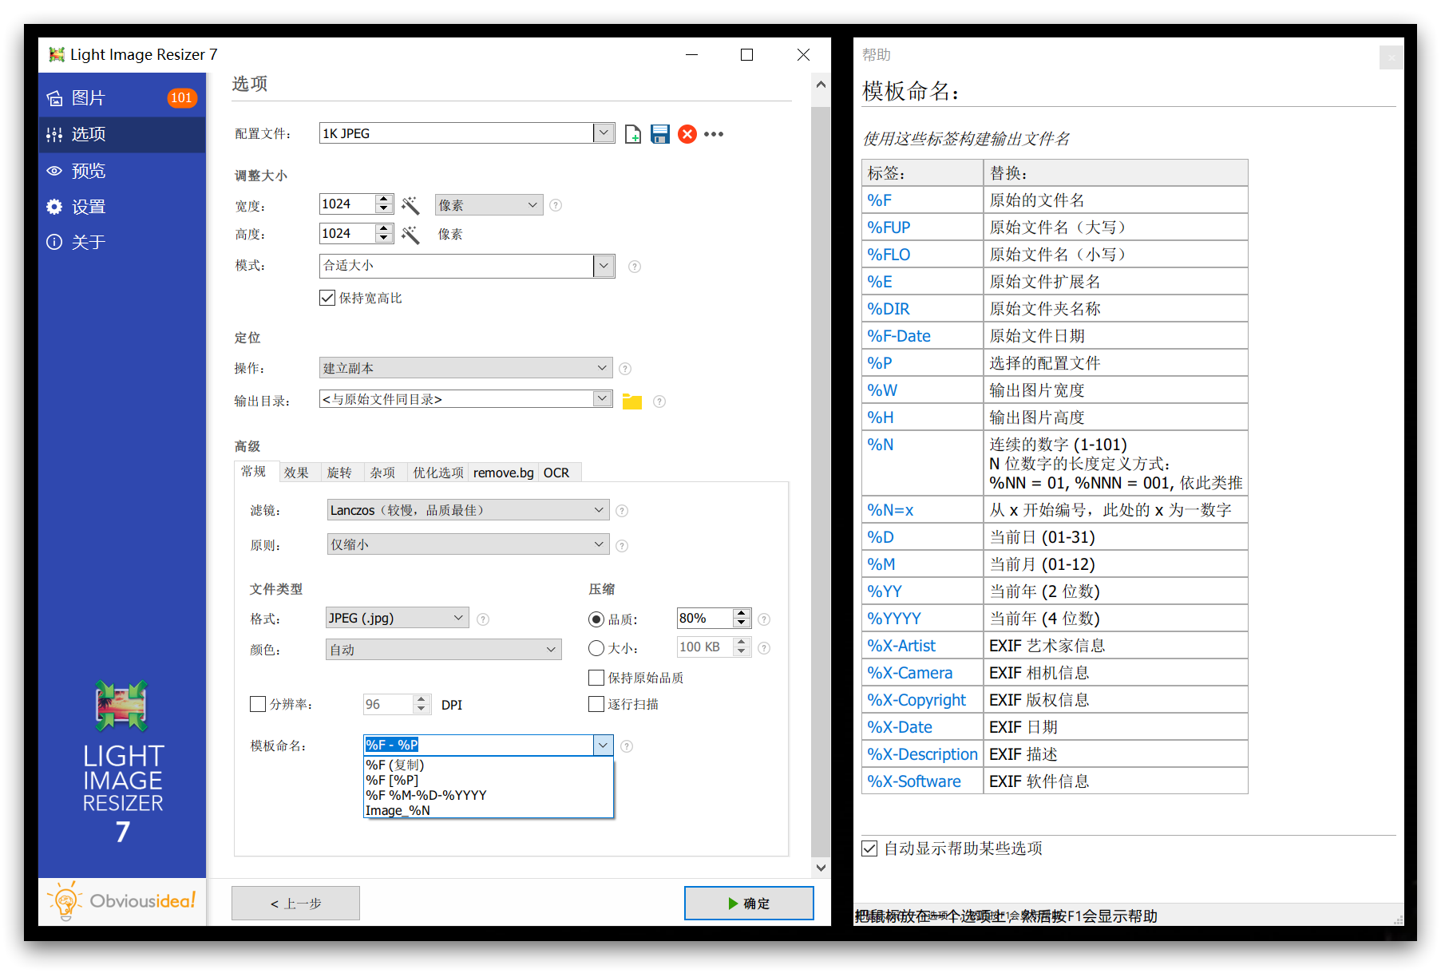The image size is (1441, 973).
Task: Open the 预览 section in sidebar
Action: click(88, 171)
